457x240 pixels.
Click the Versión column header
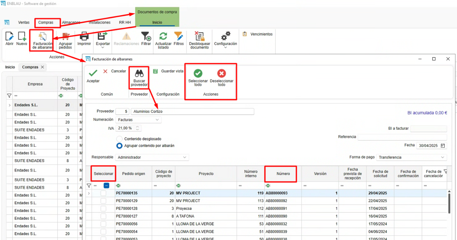(320, 174)
